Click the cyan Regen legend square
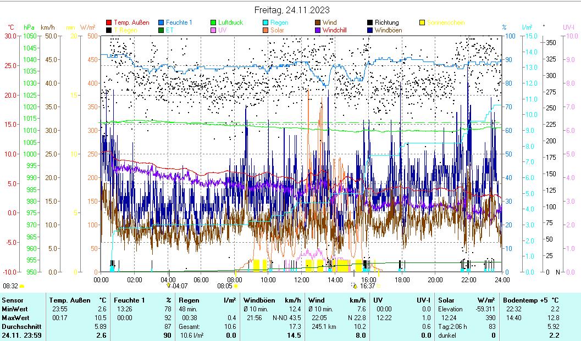581x341 pixels. click(x=265, y=23)
